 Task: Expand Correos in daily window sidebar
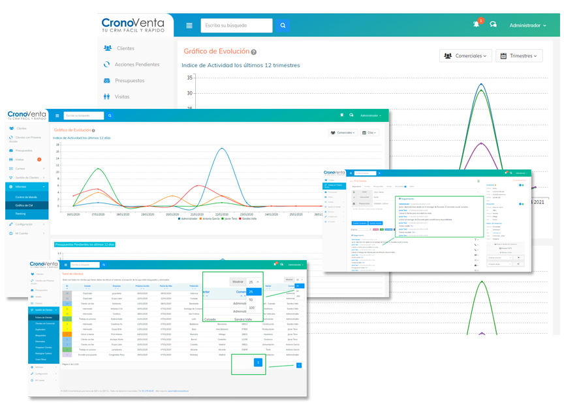tap(27, 168)
